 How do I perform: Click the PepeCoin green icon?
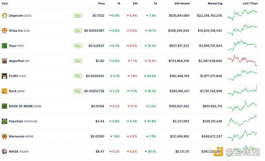(x=4, y=121)
